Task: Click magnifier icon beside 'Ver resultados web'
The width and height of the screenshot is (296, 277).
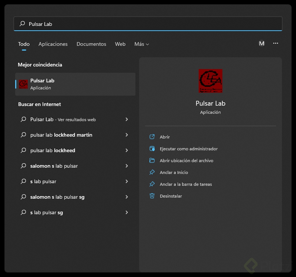Action: click(x=23, y=119)
